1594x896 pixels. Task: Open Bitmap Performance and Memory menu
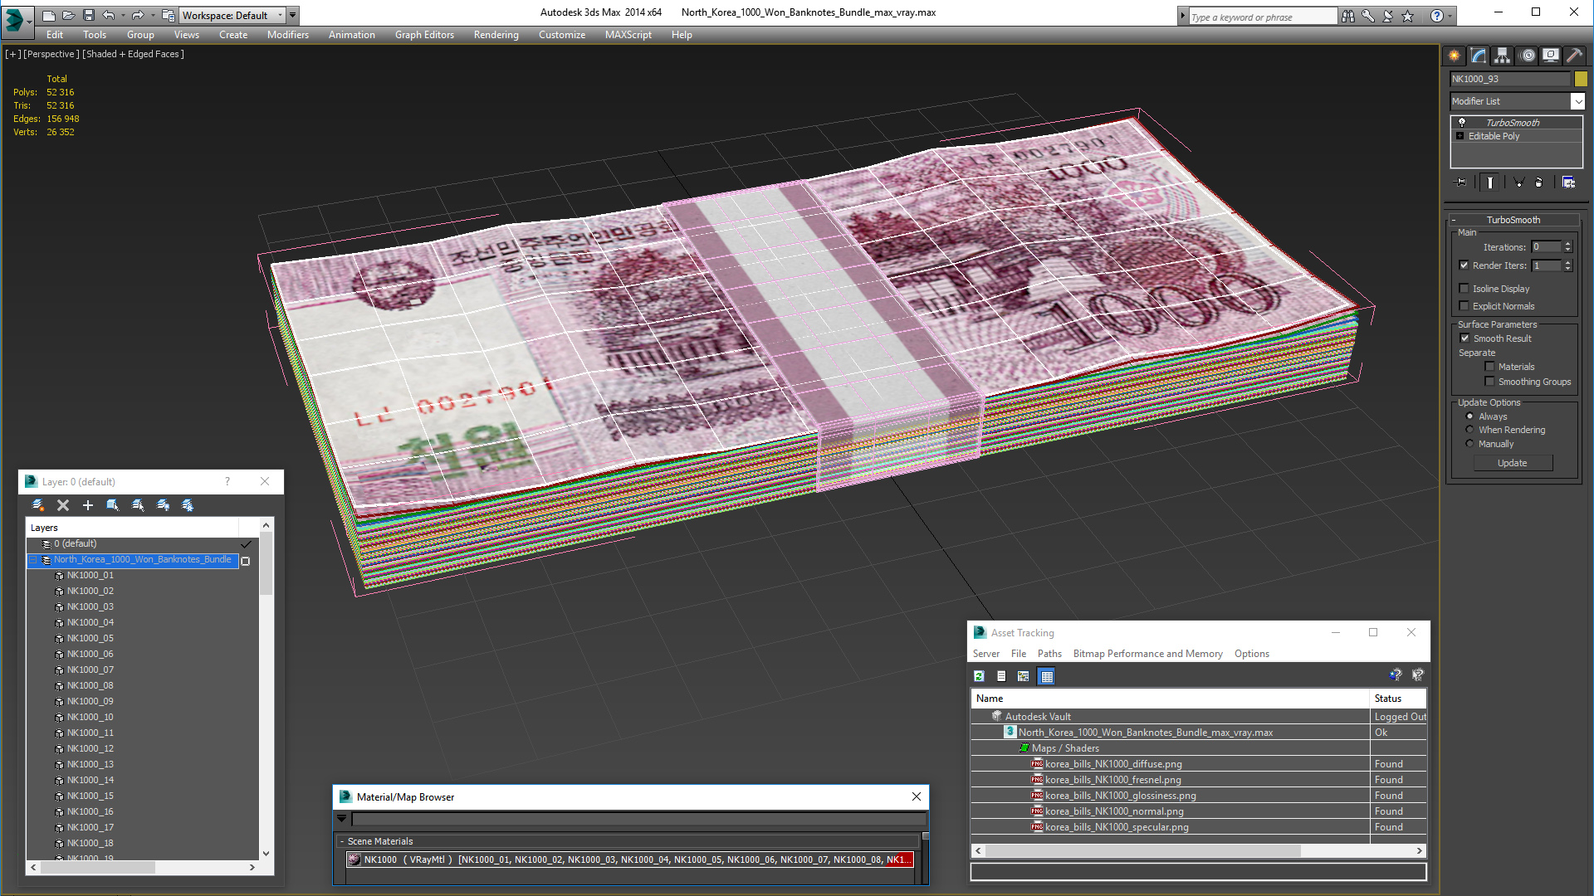(x=1147, y=654)
